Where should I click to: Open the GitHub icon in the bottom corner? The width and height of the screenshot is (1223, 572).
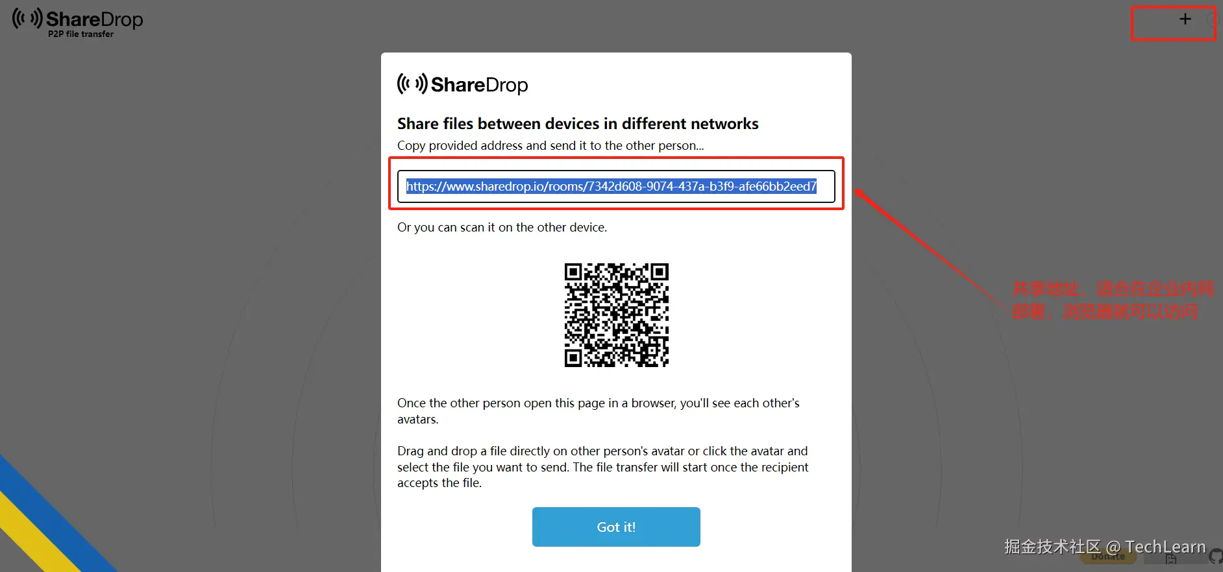click(1217, 557)
